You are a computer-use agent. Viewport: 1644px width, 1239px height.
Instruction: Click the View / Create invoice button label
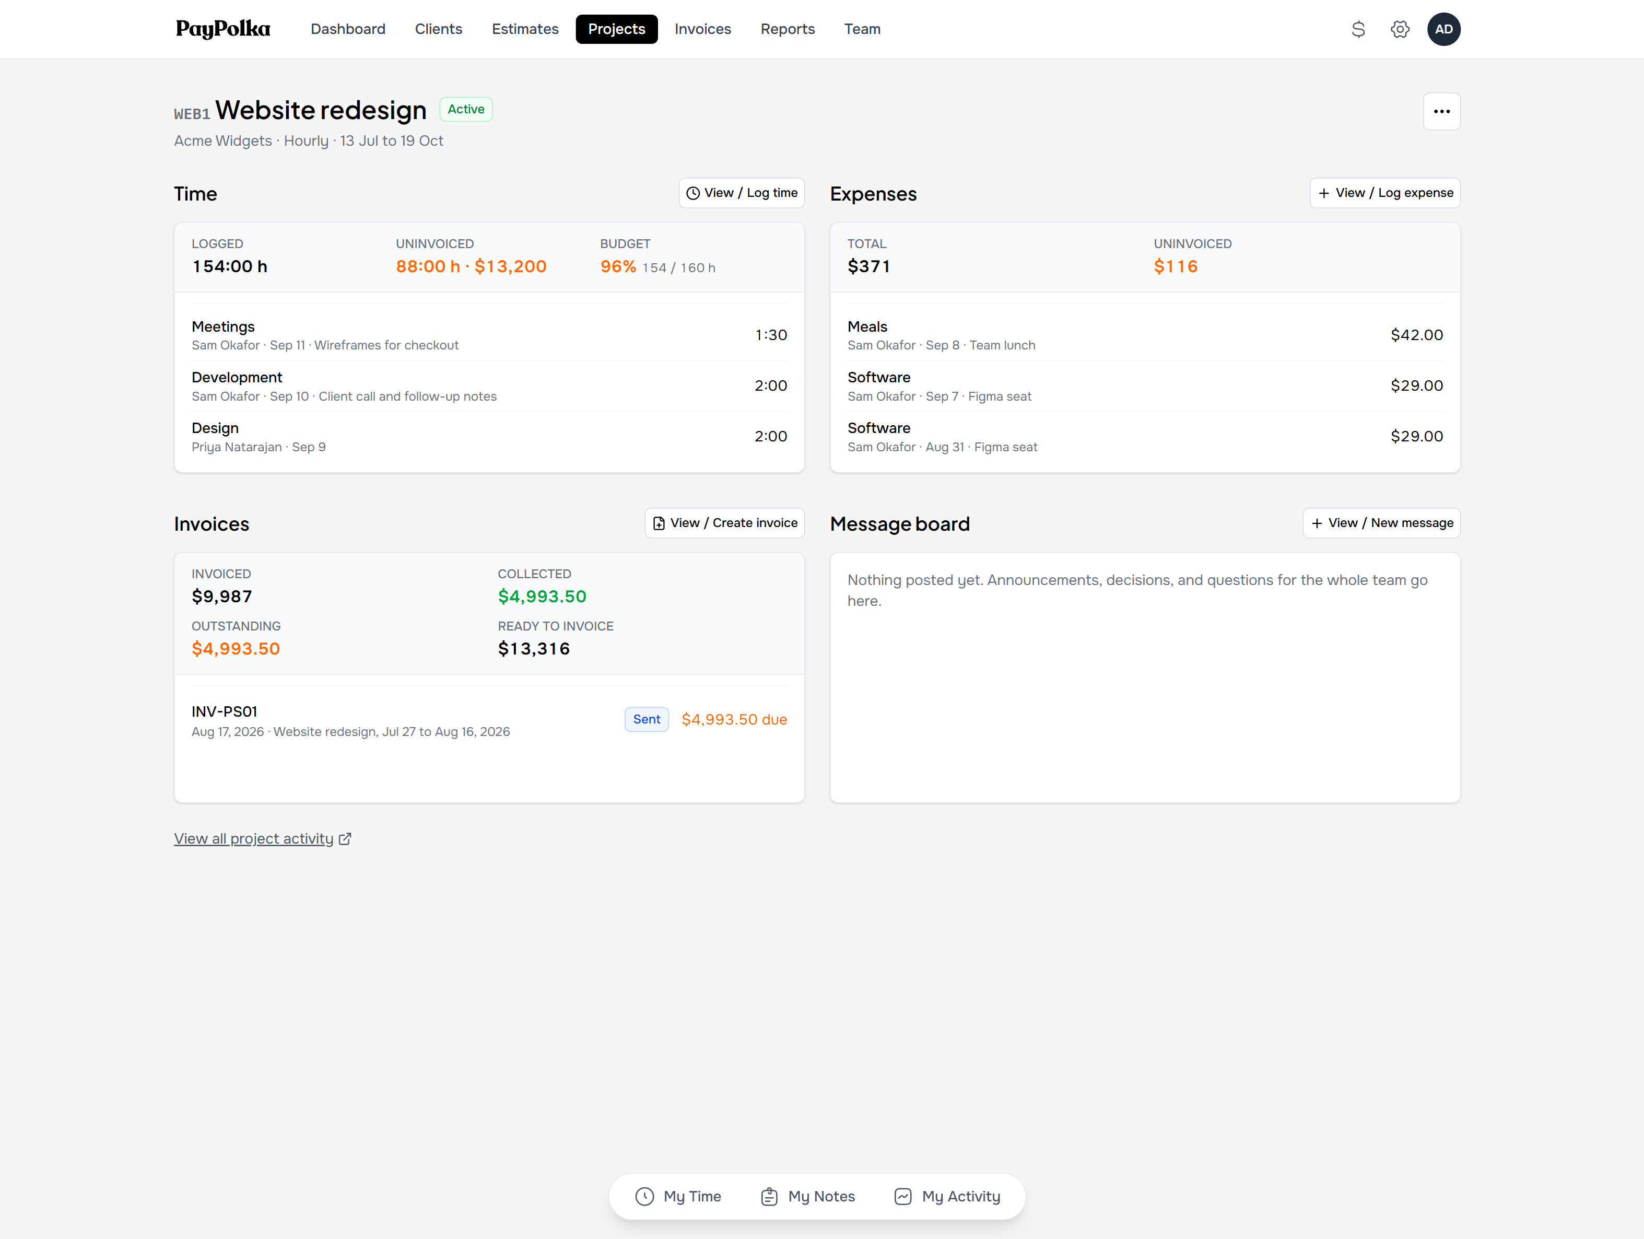tap(734, 523)
